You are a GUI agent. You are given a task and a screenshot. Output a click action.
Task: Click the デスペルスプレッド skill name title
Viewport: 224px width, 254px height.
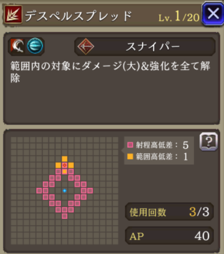78,16
